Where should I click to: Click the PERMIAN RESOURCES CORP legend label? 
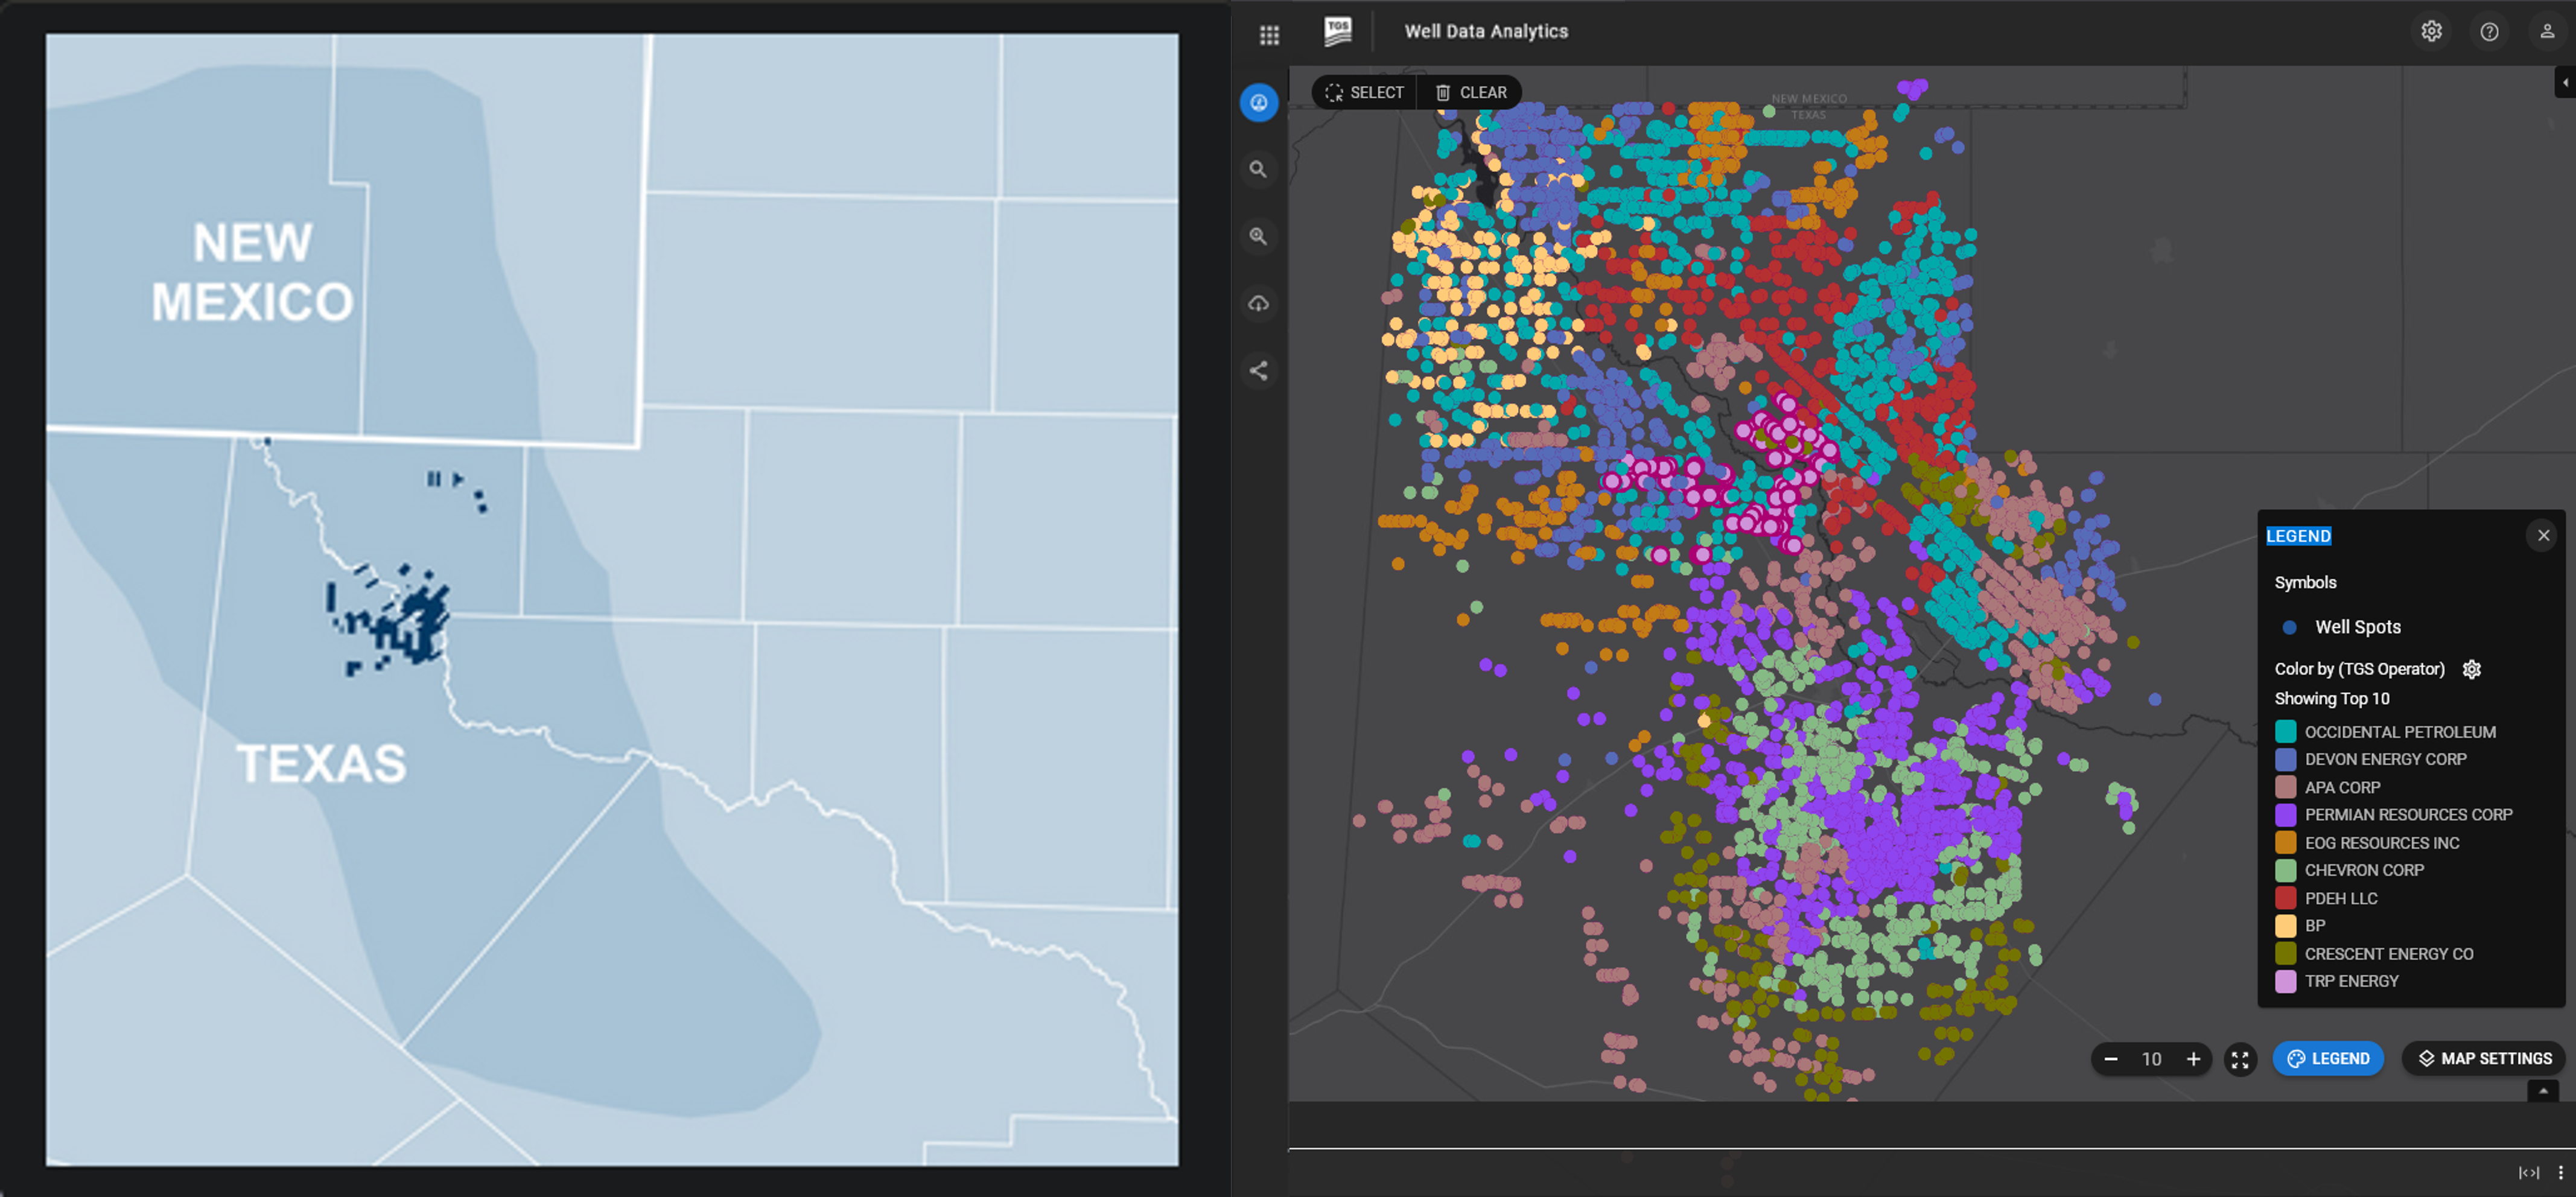[2408, 815]
